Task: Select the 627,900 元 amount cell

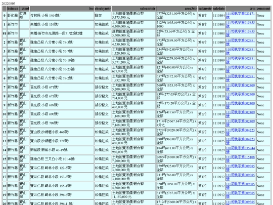Action: pyautogui.click(x=133, y=69)
